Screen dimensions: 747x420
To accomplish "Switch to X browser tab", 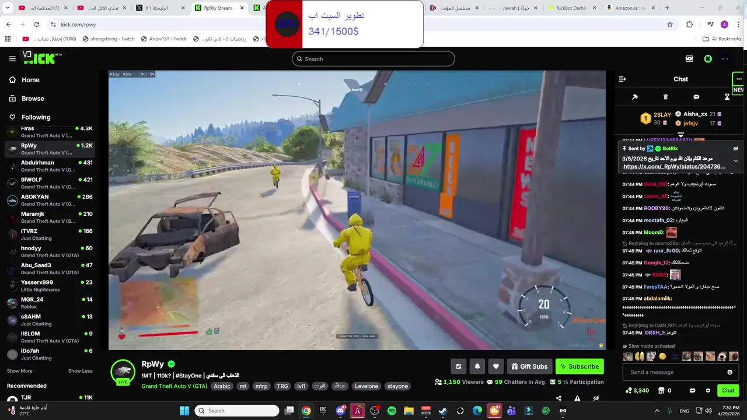I will click(x=160, y=8).
